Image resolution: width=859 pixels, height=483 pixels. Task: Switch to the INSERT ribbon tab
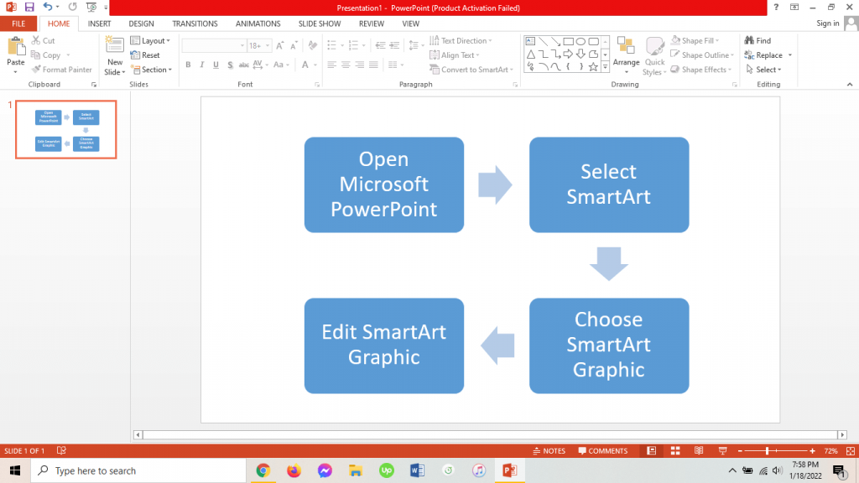pyautogui.click(x=99, y=23)
